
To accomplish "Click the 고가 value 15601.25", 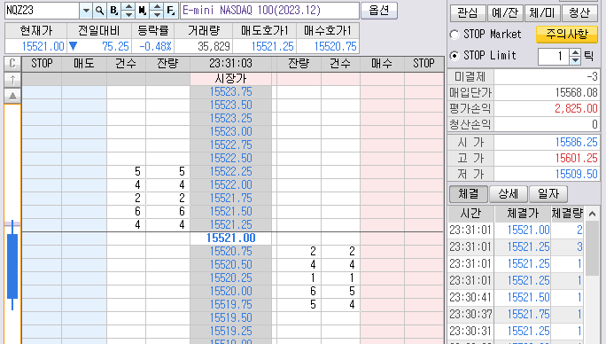I will pos(547,158).
